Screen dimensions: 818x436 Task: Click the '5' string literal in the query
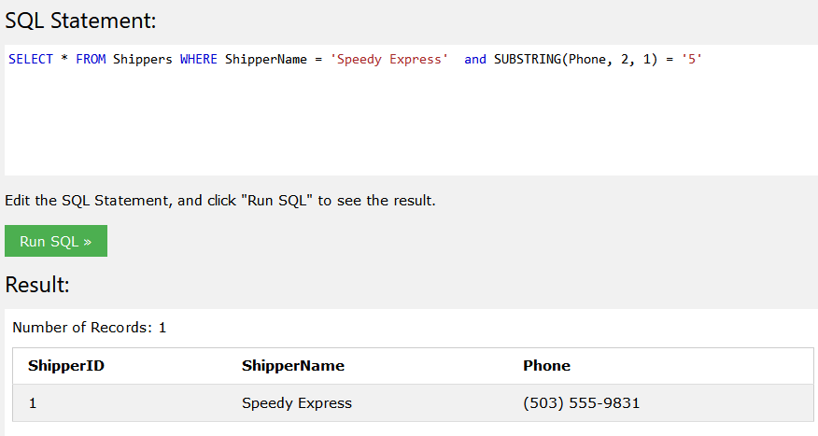point(692,59)
